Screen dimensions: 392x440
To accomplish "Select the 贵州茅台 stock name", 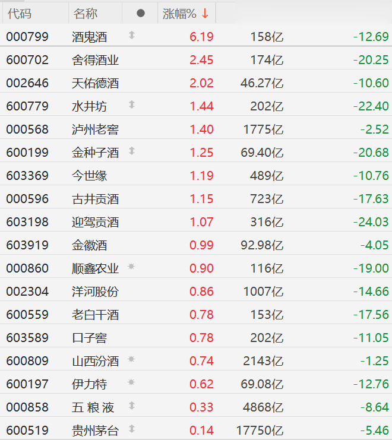I will [95, 430].
